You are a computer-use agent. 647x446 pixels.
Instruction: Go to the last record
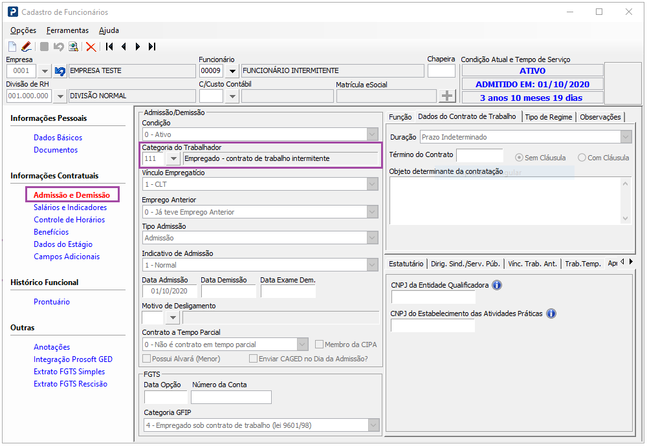coord(152,47)
